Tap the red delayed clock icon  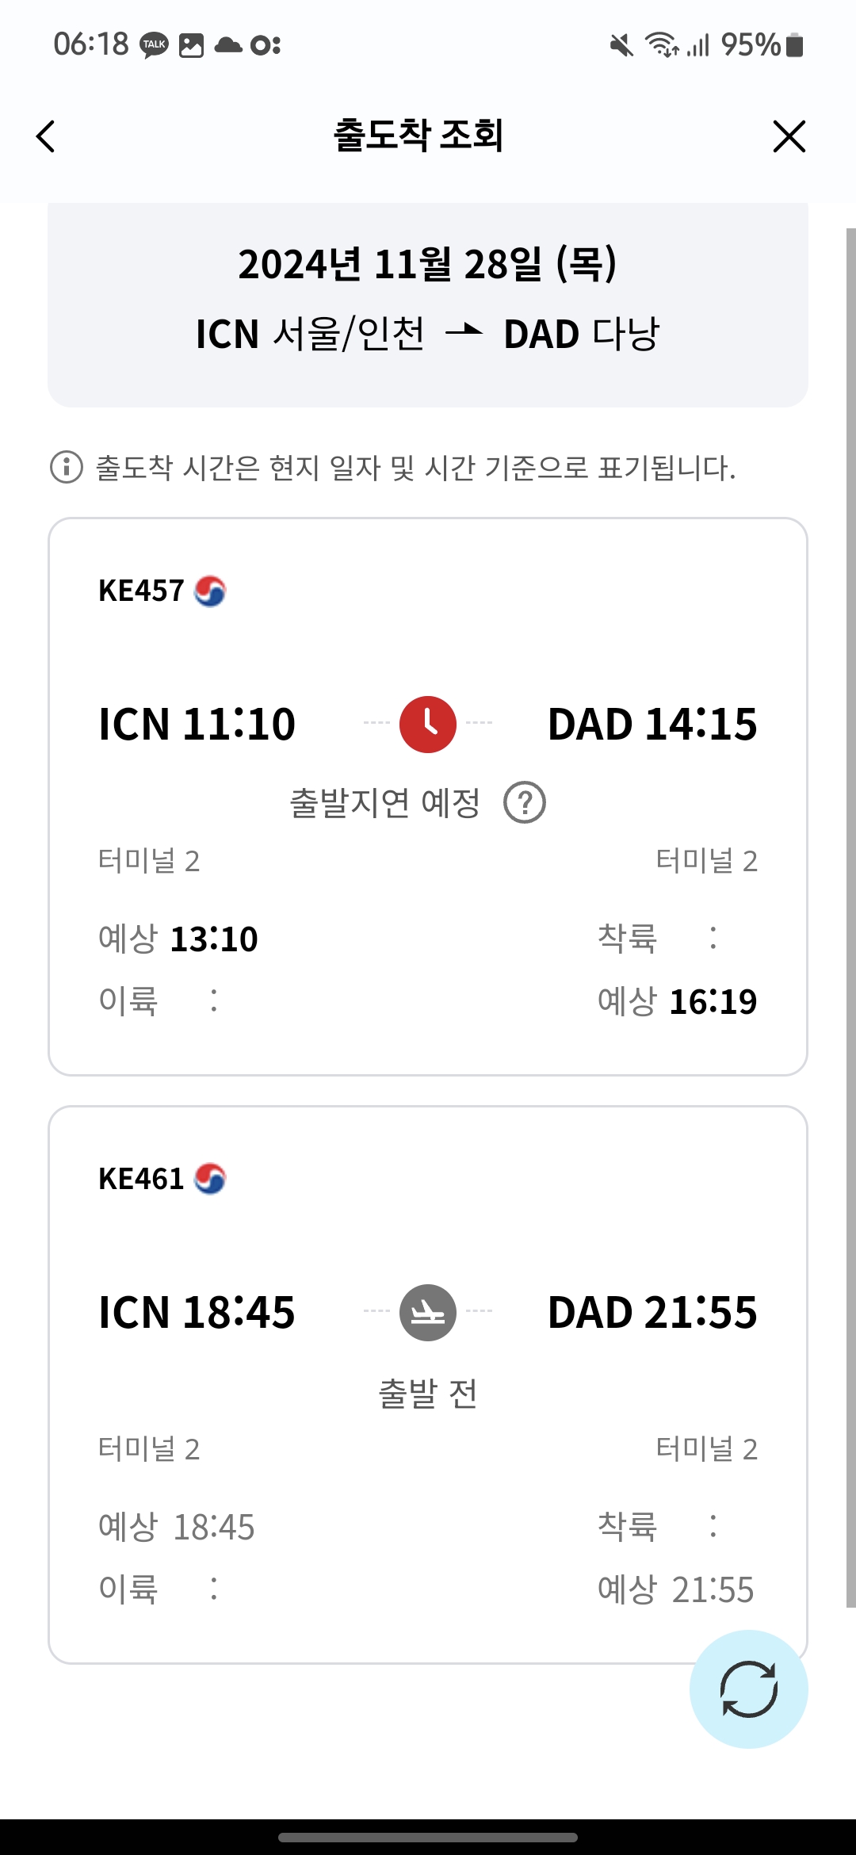coord(428,724)
